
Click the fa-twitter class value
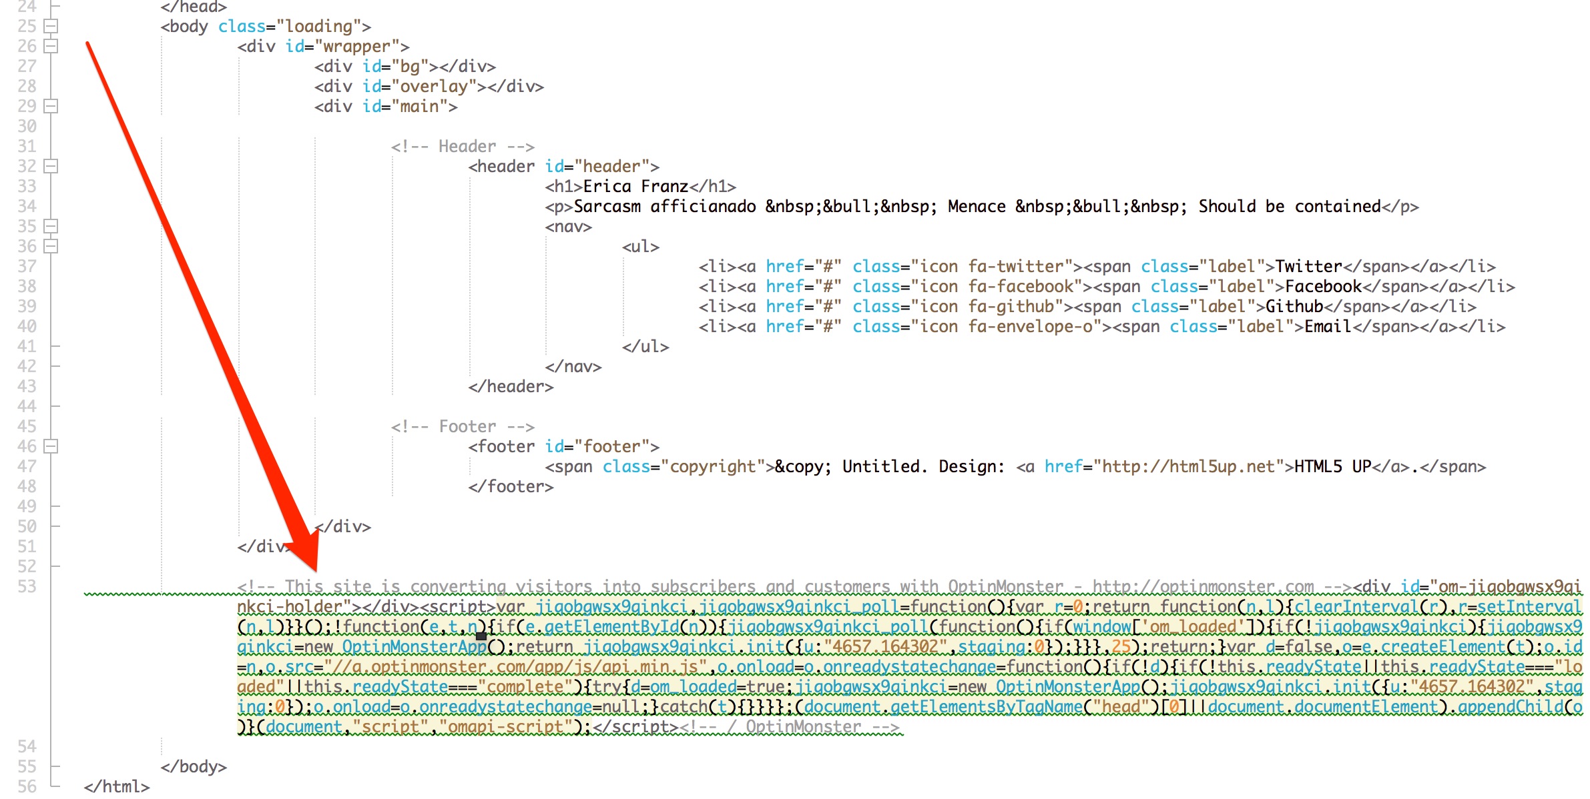[x=1015, y=266]
